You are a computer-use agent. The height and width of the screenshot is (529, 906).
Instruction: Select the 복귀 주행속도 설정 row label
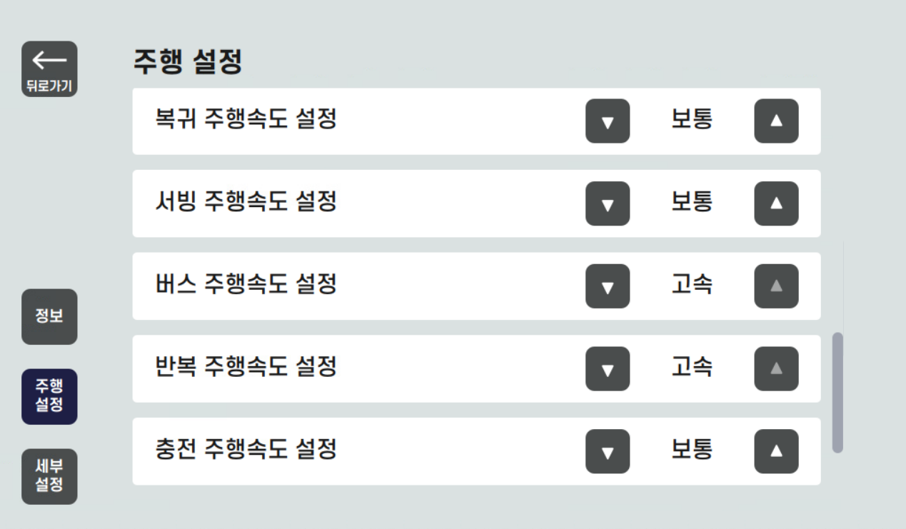[246, 119]
